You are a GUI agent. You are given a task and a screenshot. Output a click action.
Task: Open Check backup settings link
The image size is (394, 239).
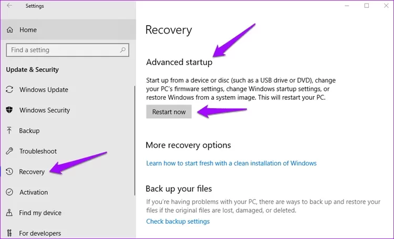(x=178, y=222)
